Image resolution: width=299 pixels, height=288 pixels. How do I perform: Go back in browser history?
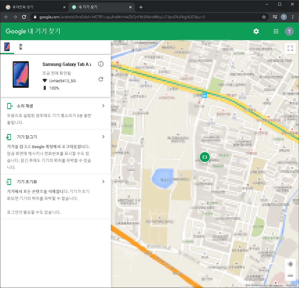point(6,17)
